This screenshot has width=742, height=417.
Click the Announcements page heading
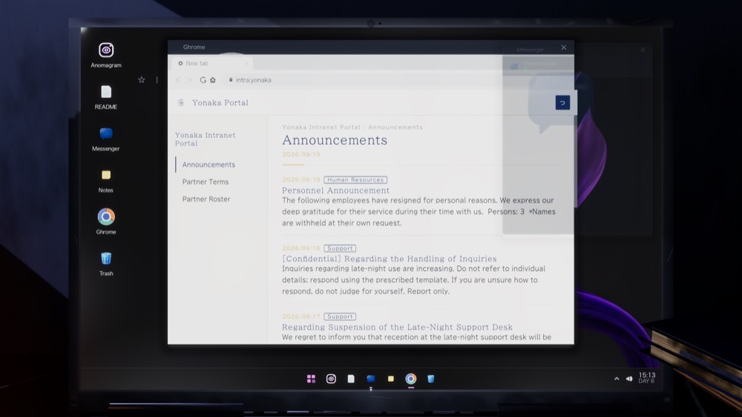[x=335, y=140]
